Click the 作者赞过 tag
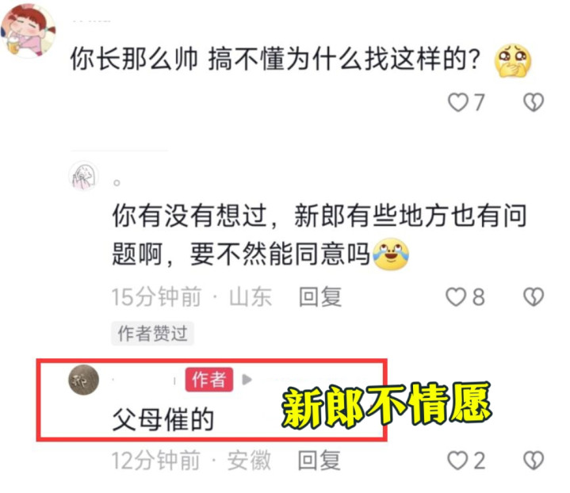 point(152,333)
